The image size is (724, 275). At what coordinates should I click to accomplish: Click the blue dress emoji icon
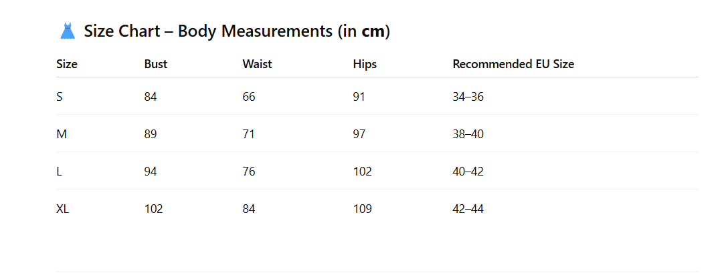(68, 31)
